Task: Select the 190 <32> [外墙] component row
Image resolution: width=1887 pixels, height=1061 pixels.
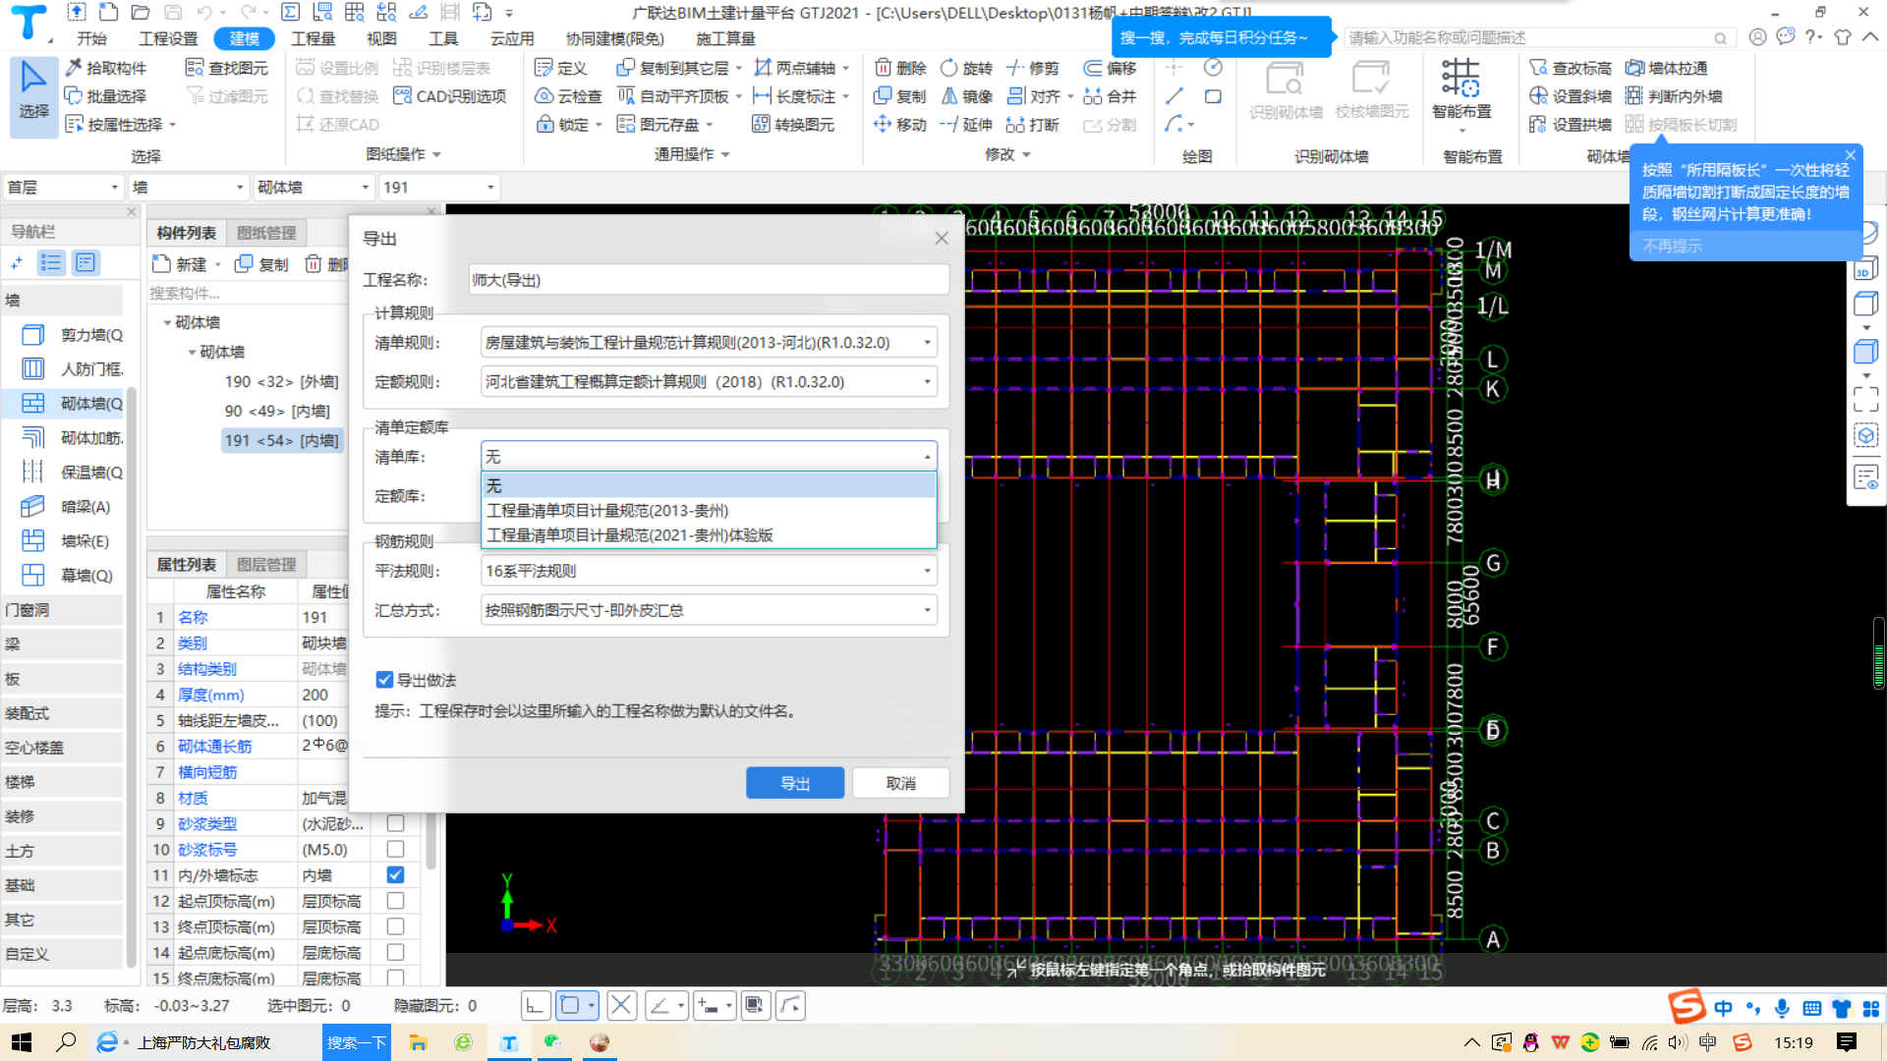Action: pos(281,381)
